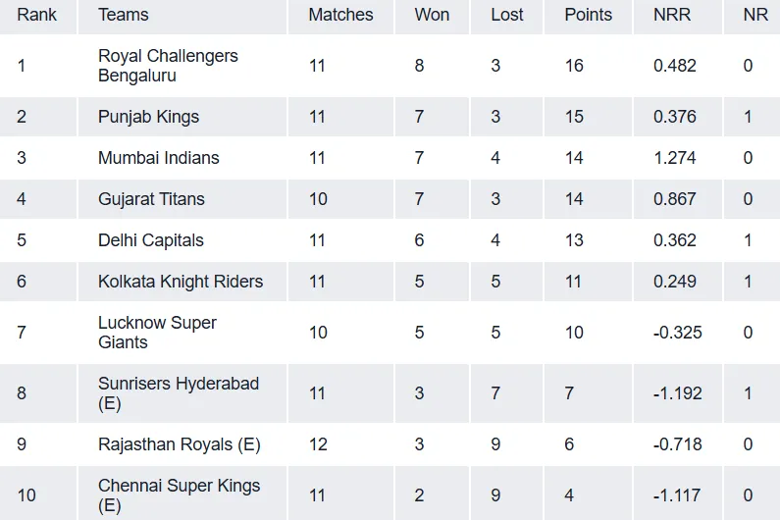Open Kolkata Knight Riders entry
Viewport: 780px width, 520px height.
click(181, 282)
